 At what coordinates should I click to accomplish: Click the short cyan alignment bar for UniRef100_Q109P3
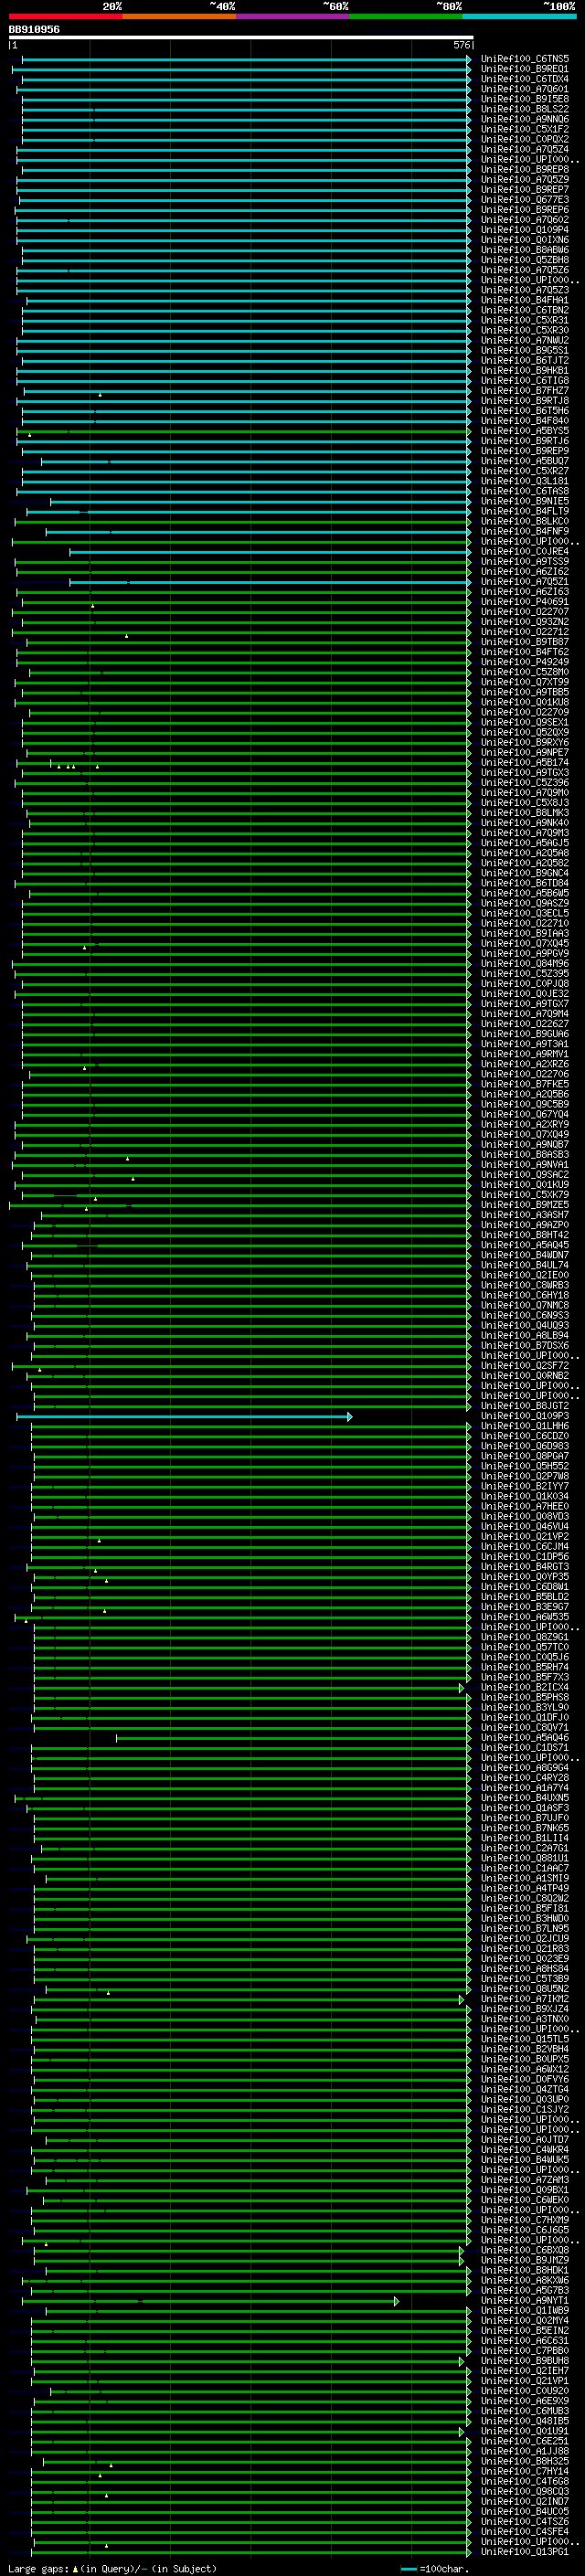tap(184, 1416)
